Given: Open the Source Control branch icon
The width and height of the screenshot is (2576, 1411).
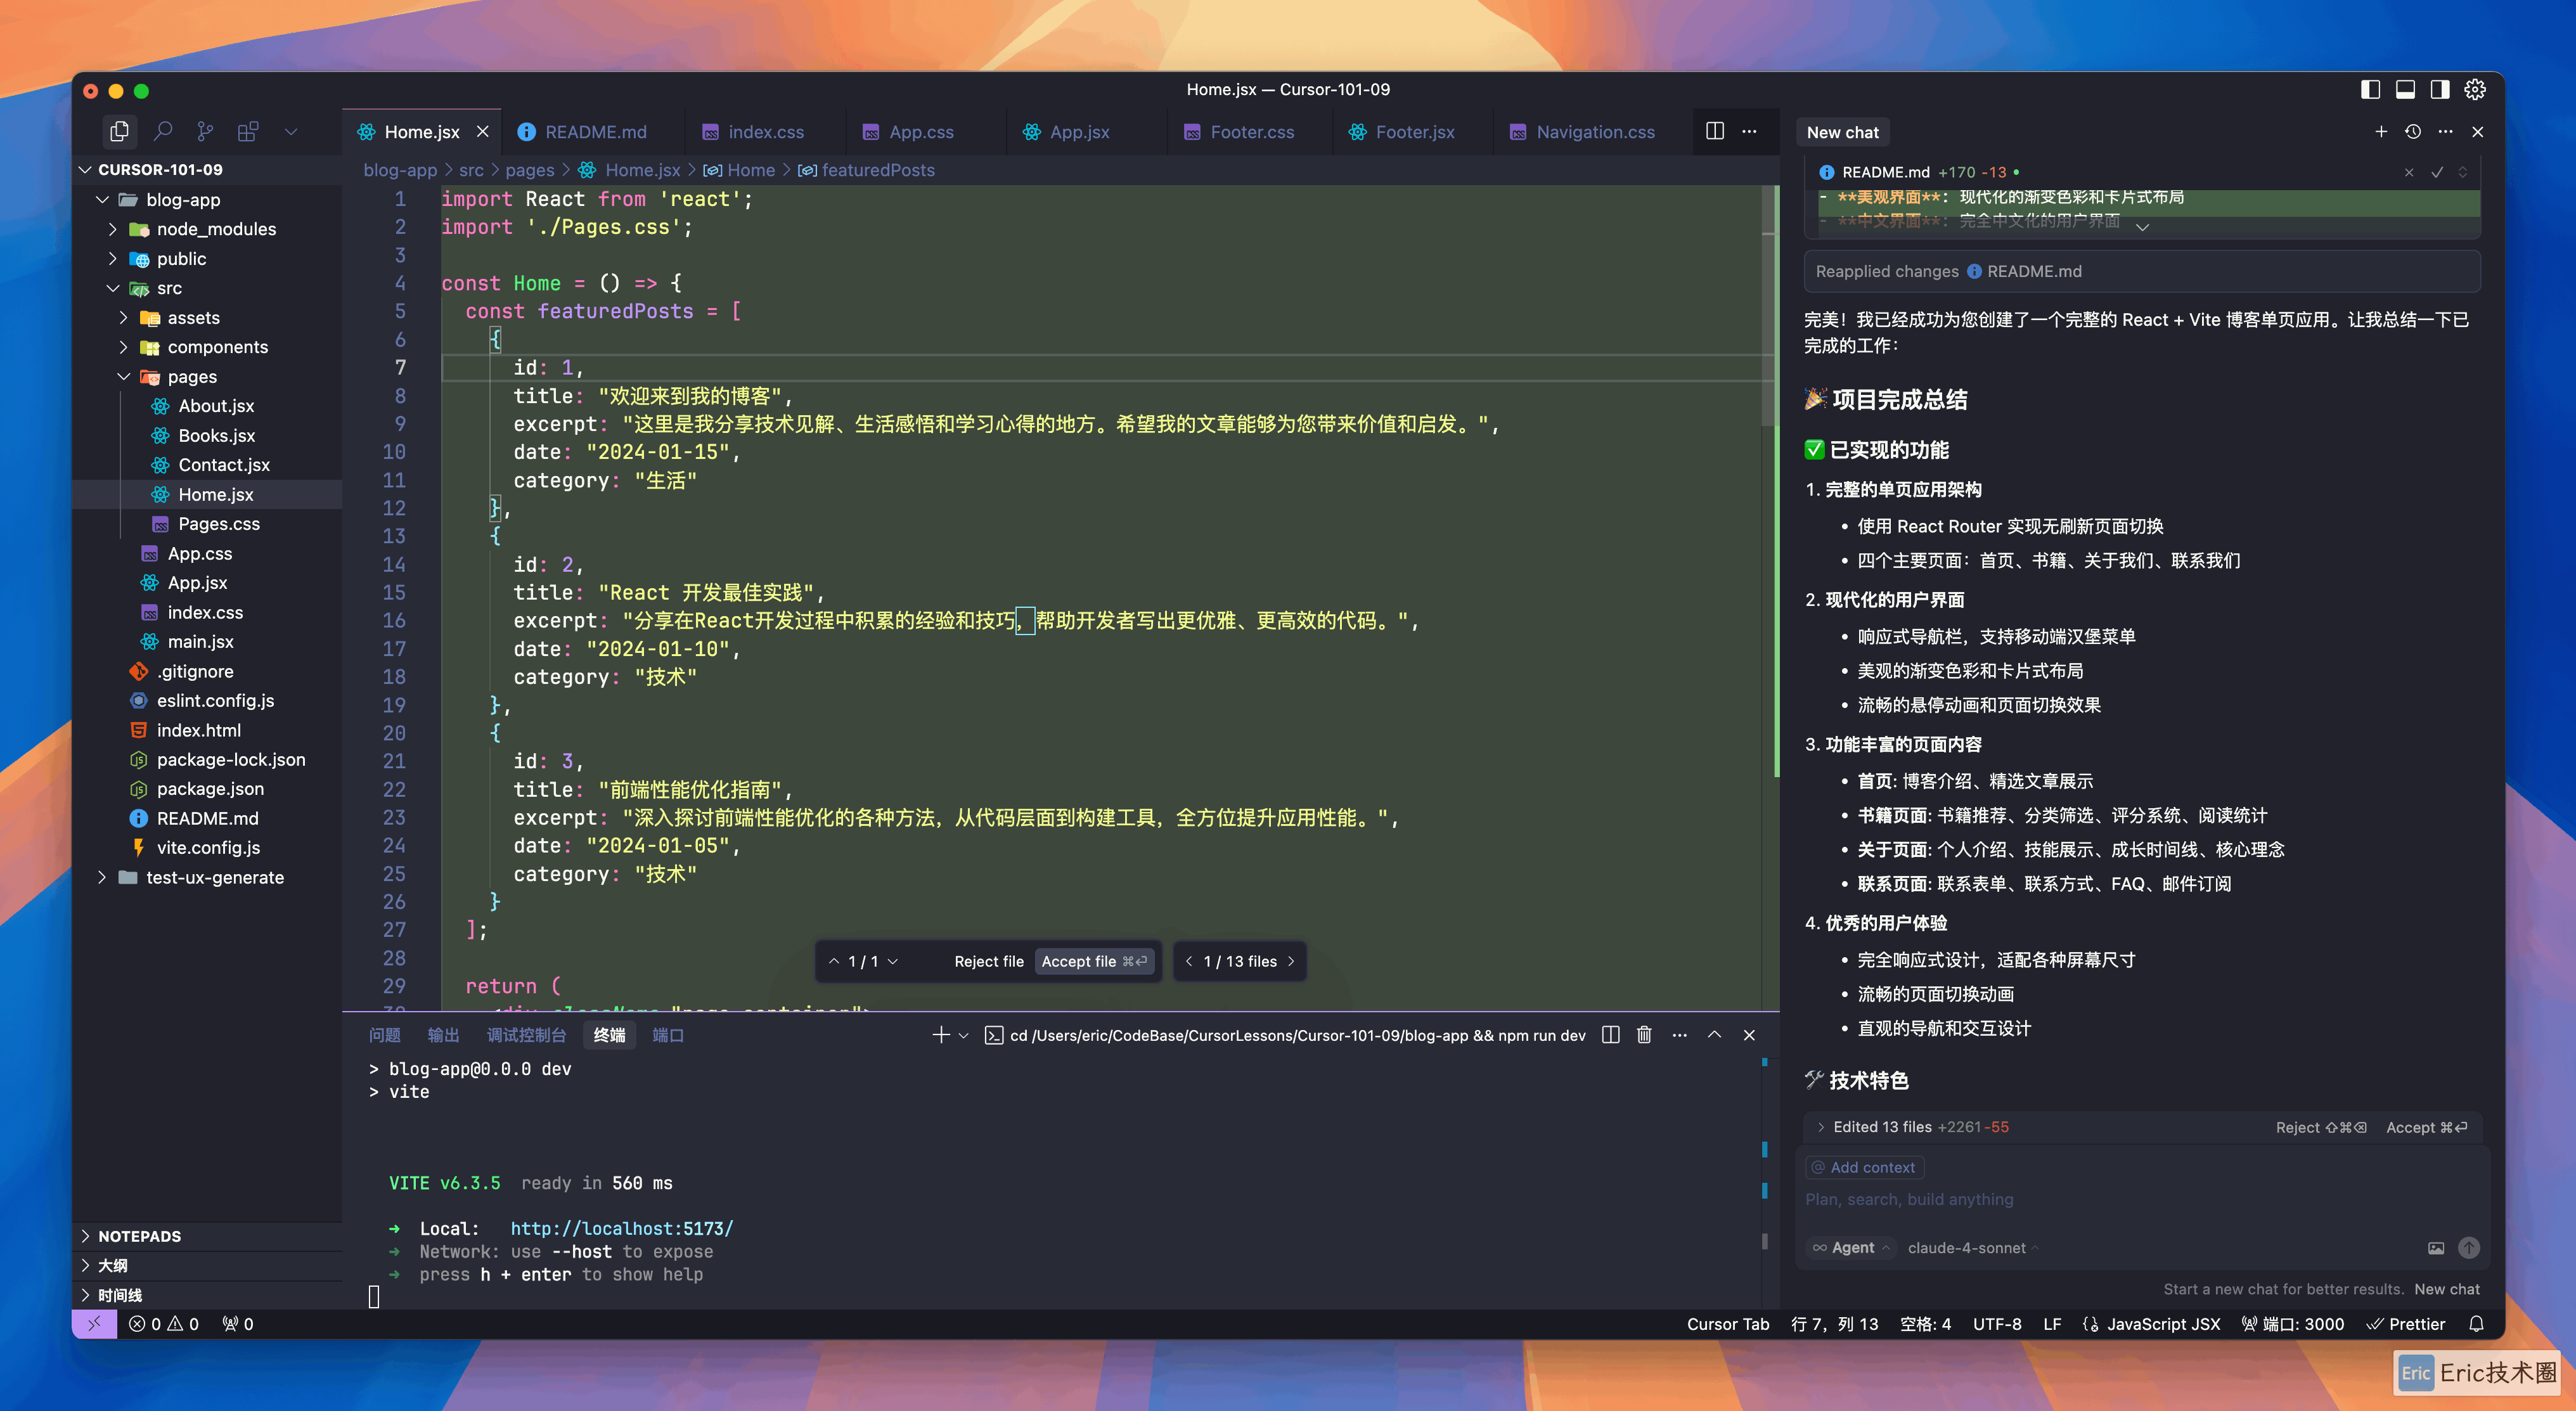Looking at the screenshot, I should [x=205, y=131].
